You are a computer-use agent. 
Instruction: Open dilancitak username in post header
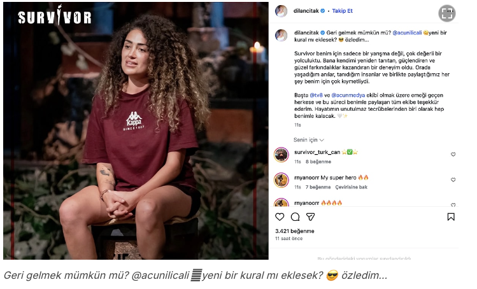click(306, 11)
